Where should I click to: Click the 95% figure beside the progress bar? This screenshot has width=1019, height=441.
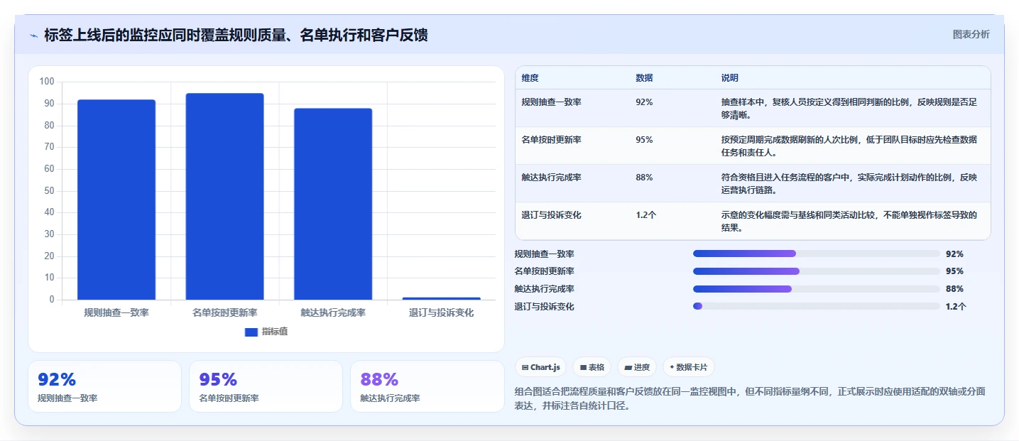(x=954, y=271)
